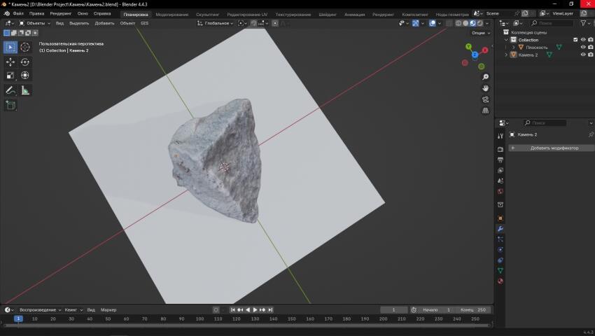Open the Object Constraints properties tab
The width and height of the screenshot is (595, 336).
[x=500, y=260]
